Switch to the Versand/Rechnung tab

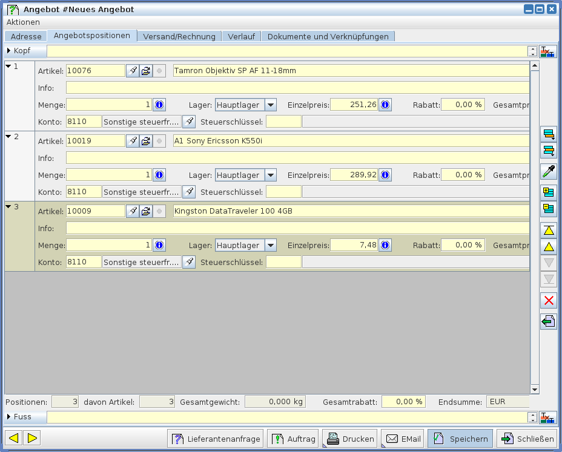click(x=179, y=36)
